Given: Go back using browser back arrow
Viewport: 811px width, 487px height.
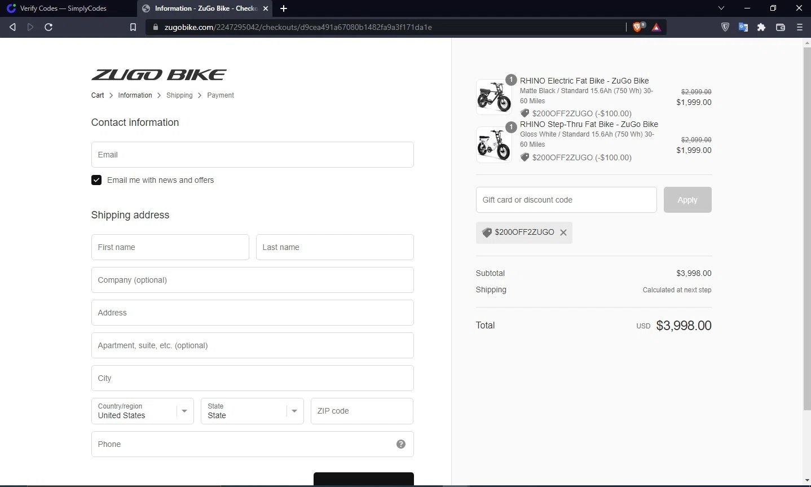Looking at the screenshot, I should coord(12,27).
